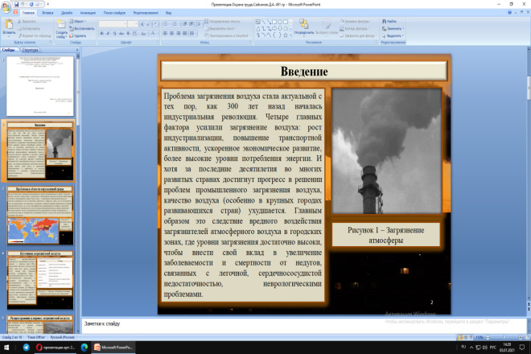Open the round Office button menu
This screenshot has width=531, height=354.
(6, 7)
